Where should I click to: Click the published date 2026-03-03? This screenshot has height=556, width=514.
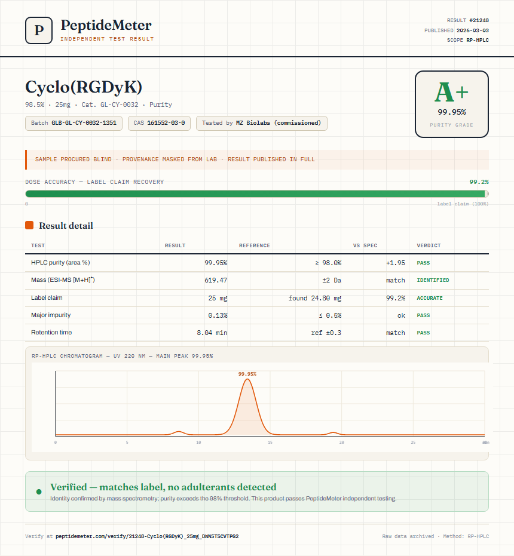click(x=473, y=30)
